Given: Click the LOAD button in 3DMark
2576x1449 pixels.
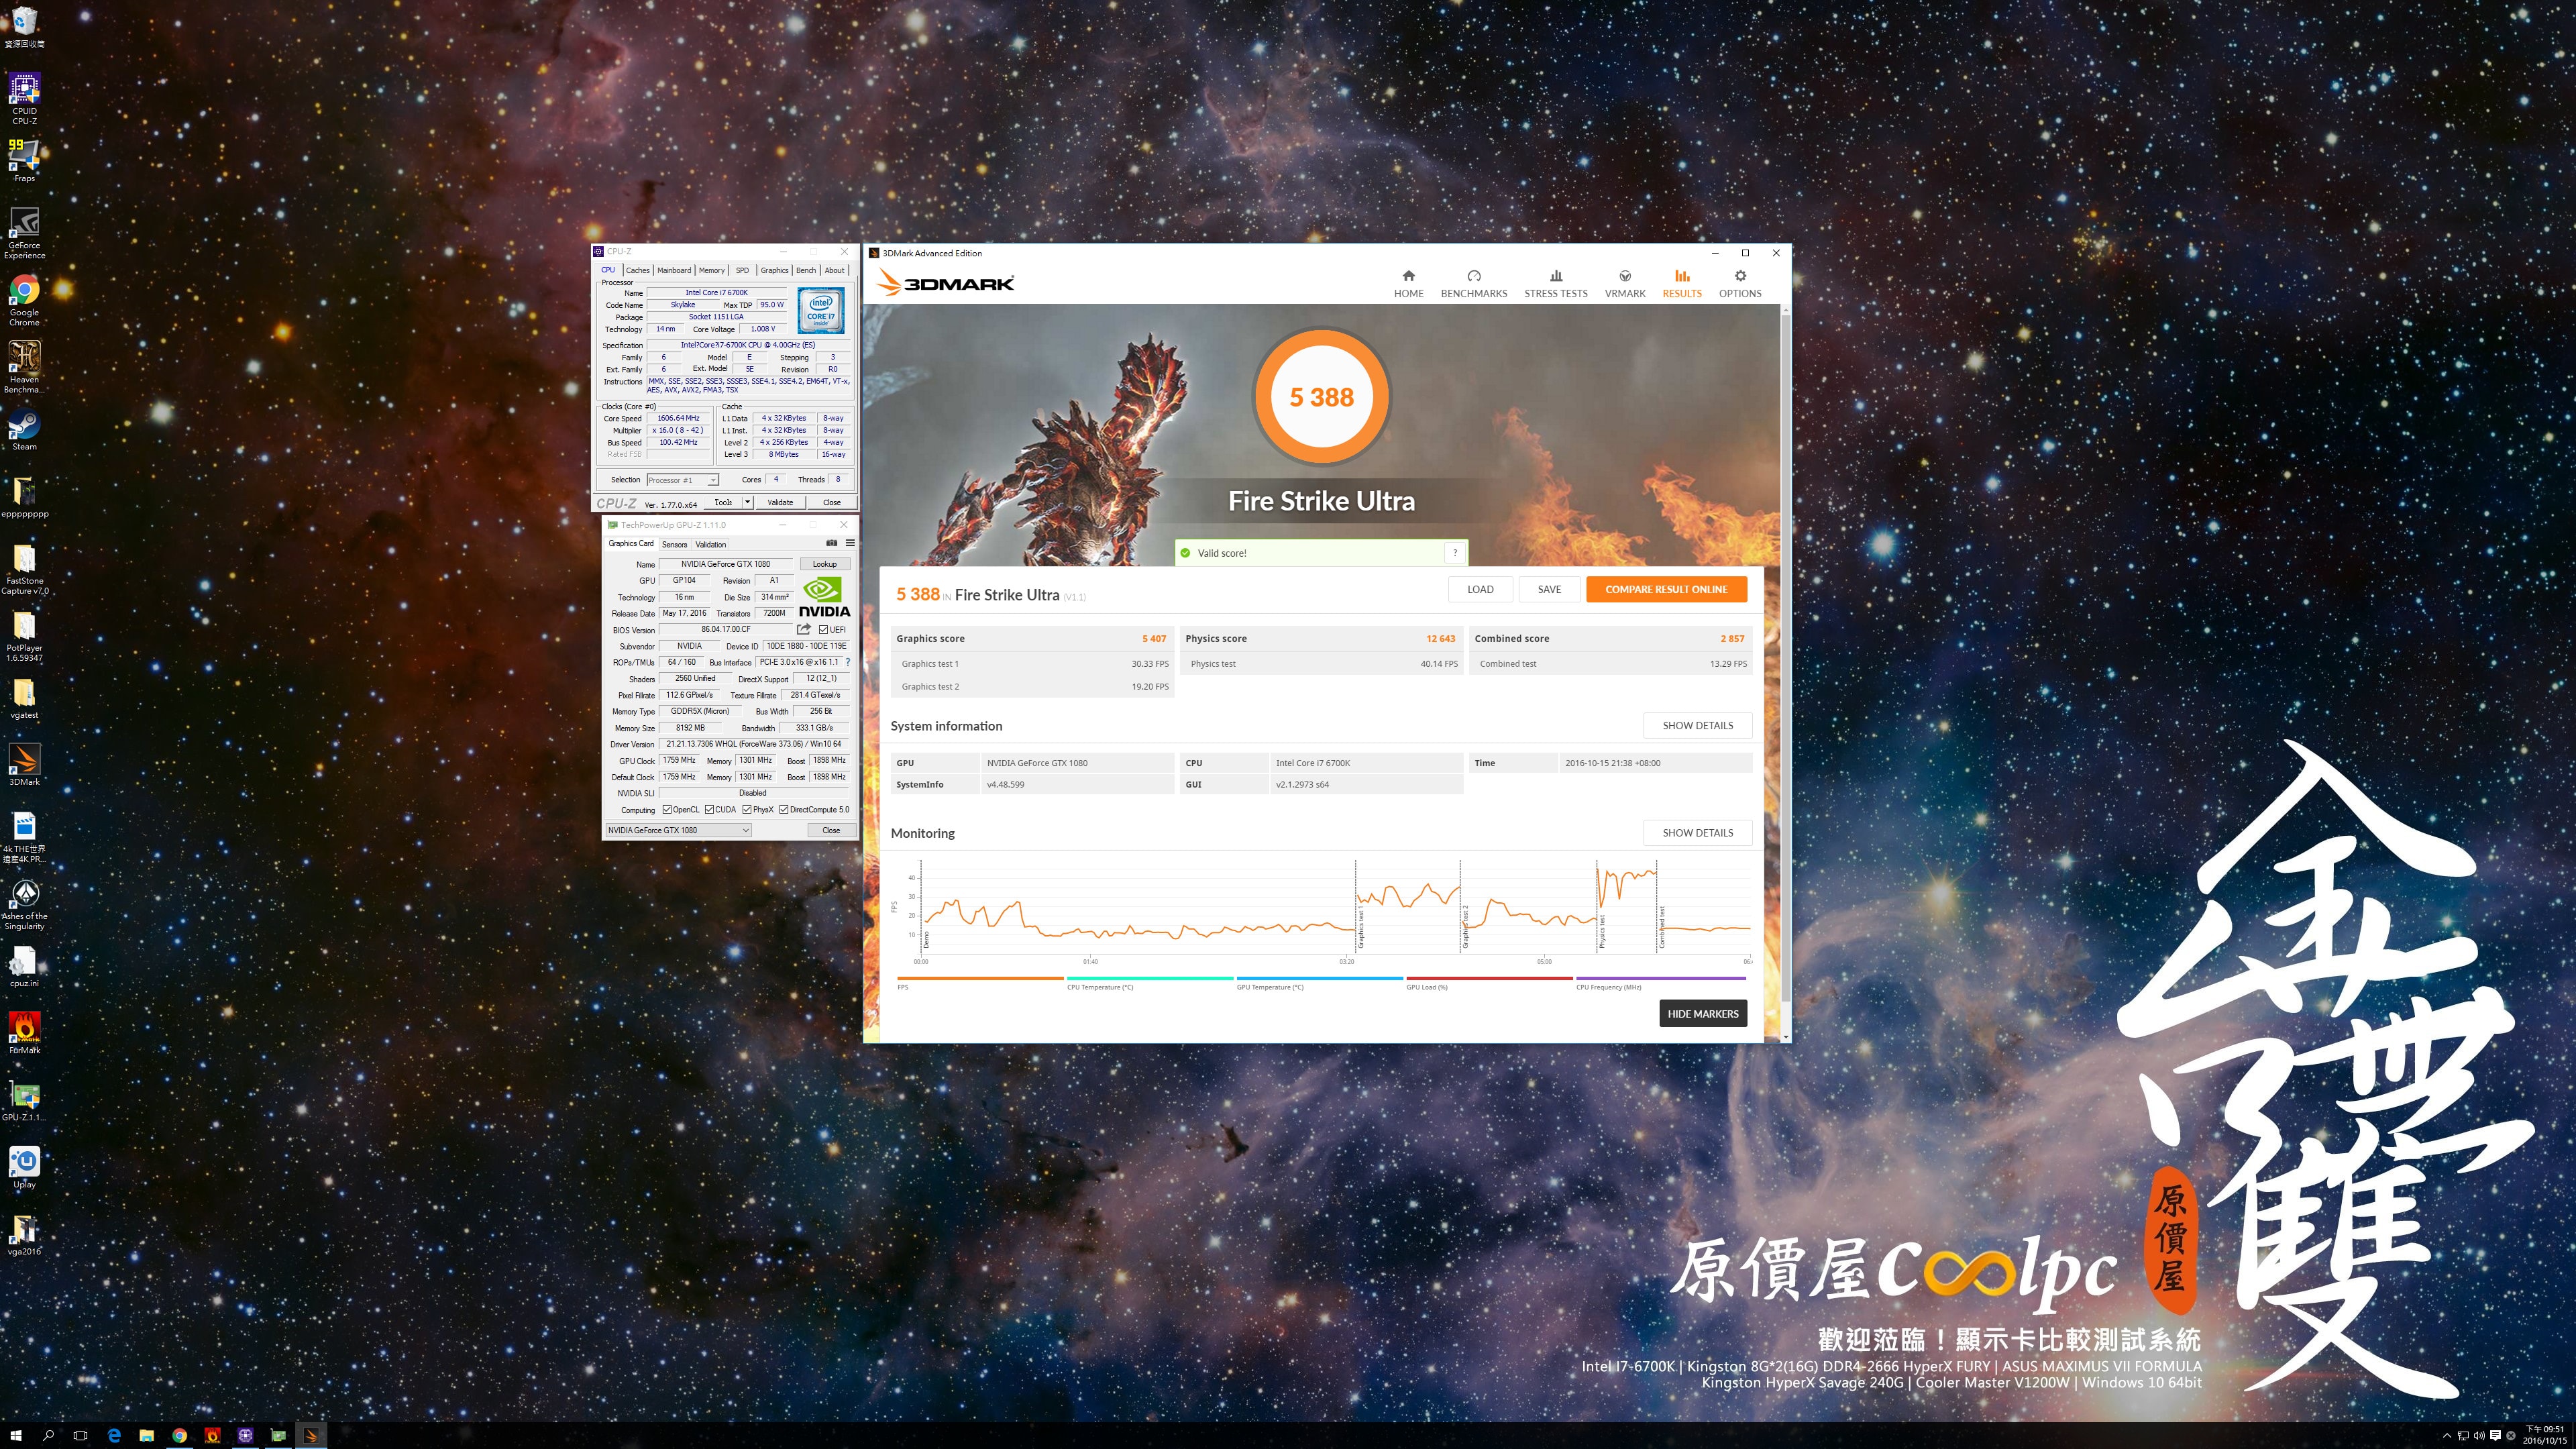Looking at the screenshot, I should point(1480,589).
